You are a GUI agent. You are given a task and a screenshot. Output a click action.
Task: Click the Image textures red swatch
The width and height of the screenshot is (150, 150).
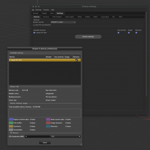click(x=48, y=123)
